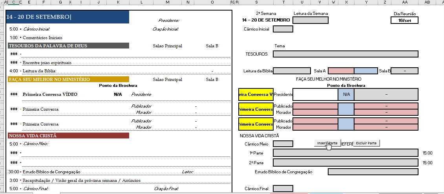Click the Presidente: label at the top
The image size is (444, 194).
[x=169, y=20]
